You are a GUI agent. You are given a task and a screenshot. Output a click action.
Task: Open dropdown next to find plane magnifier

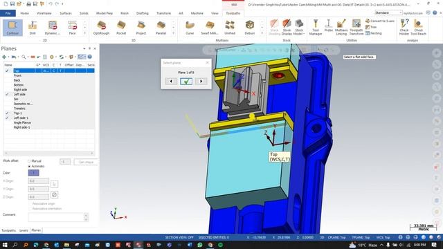(28, 57)
